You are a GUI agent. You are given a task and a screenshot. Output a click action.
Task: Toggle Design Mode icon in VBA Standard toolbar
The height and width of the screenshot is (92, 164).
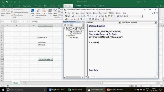pos(102,16)
